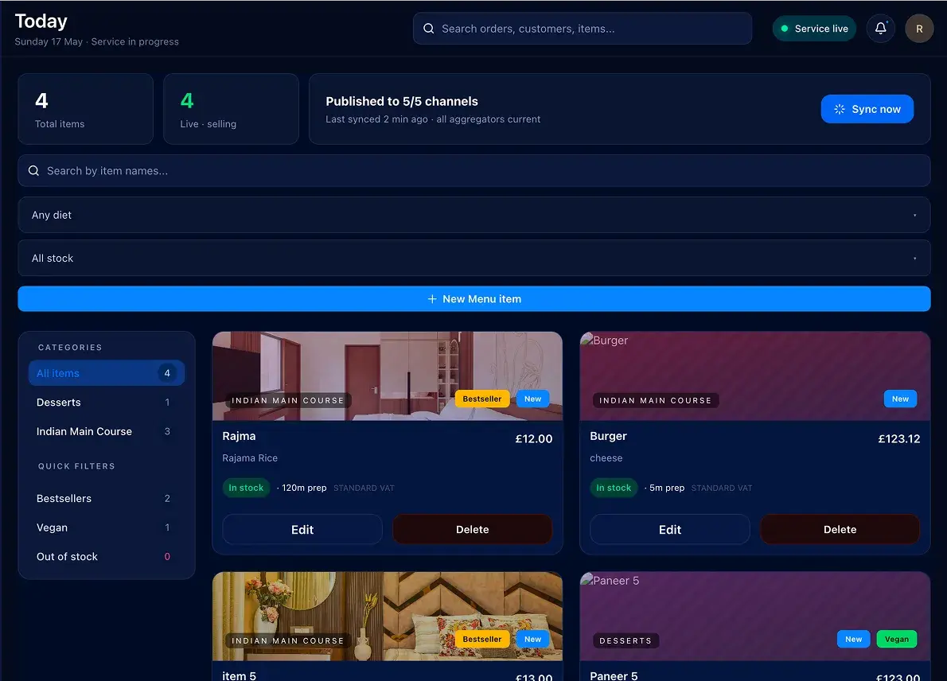Click the Bestseller badge on item 5 card

[482, 639]
